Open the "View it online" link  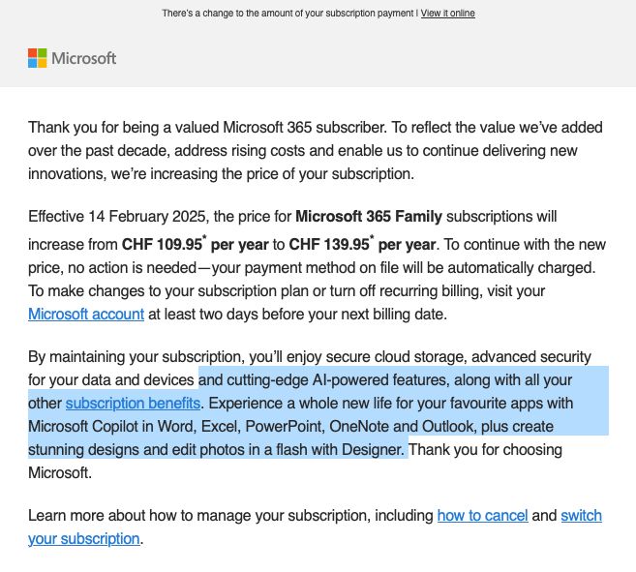click(x=447, y=14)
